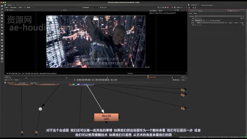The height and width of the screenshot is (139, 247).
Task: Click the last-frame field at the timeline's right end
Action: (x=183, y=77)
